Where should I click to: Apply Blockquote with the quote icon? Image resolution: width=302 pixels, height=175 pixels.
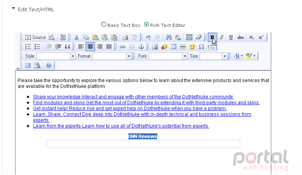(x=67, y=47)
